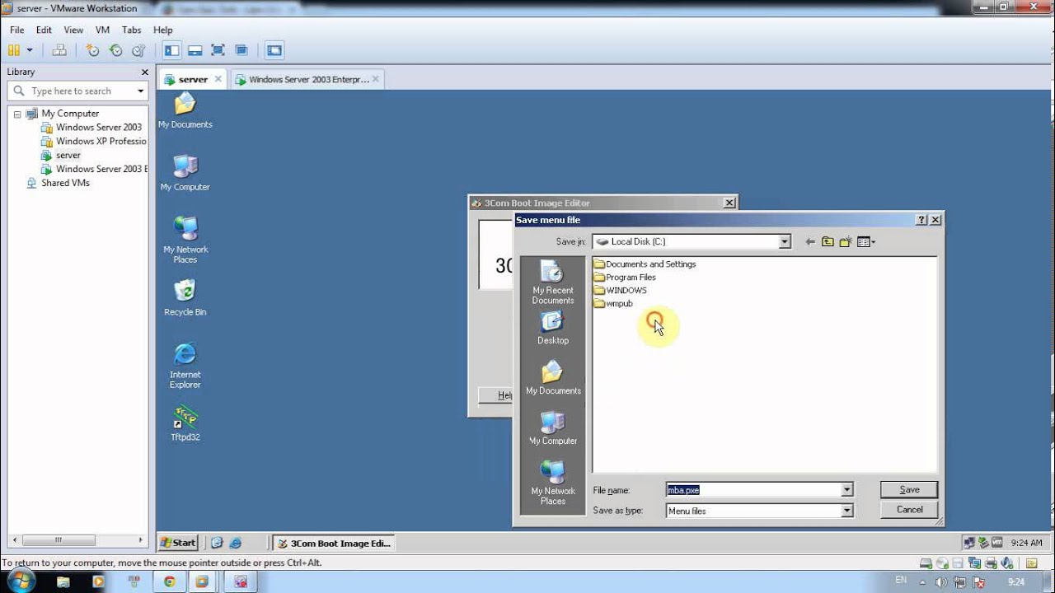Take a snapshot of this virtual machine
Viewport: 1055px width, 593px height.
93,50
